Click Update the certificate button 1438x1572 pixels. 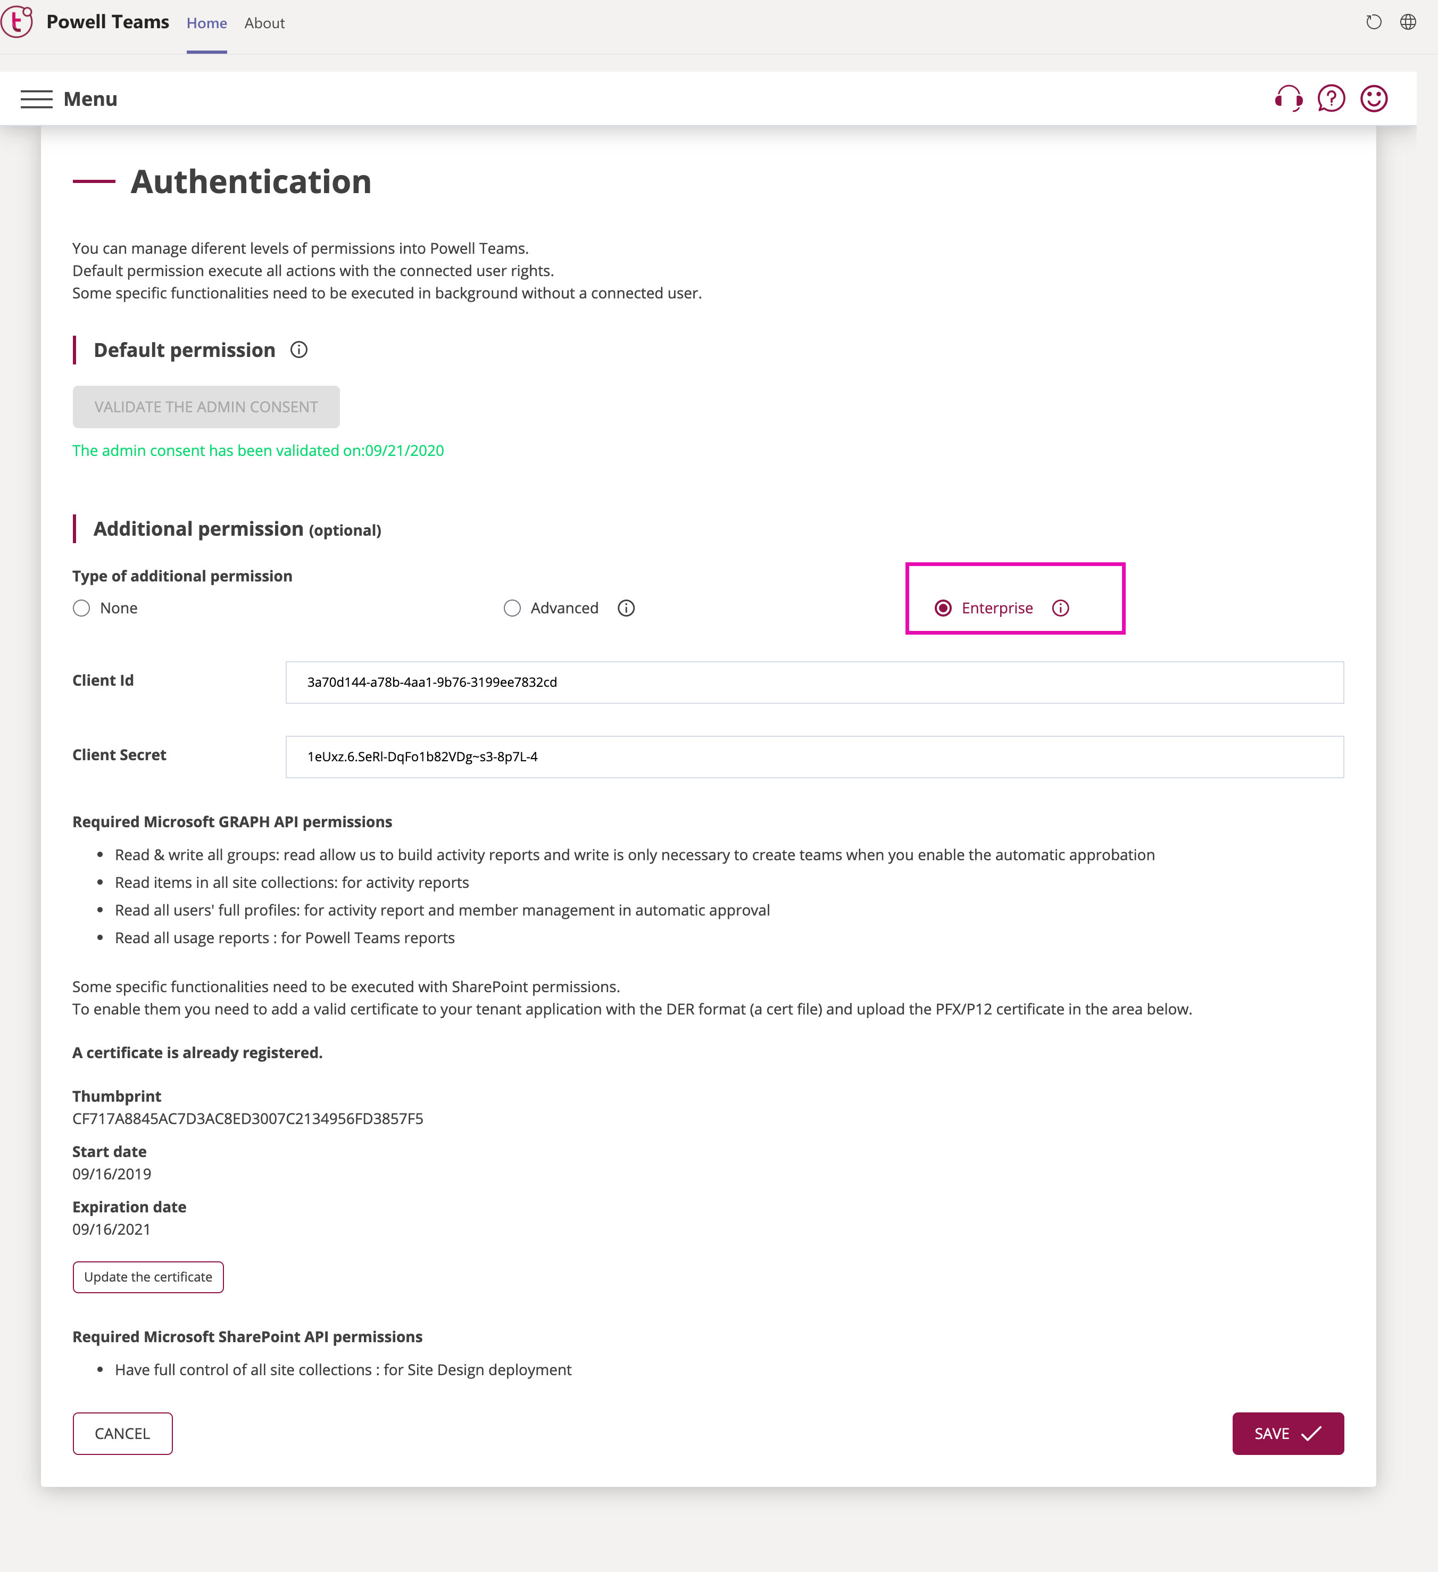tap(148, 1277)
